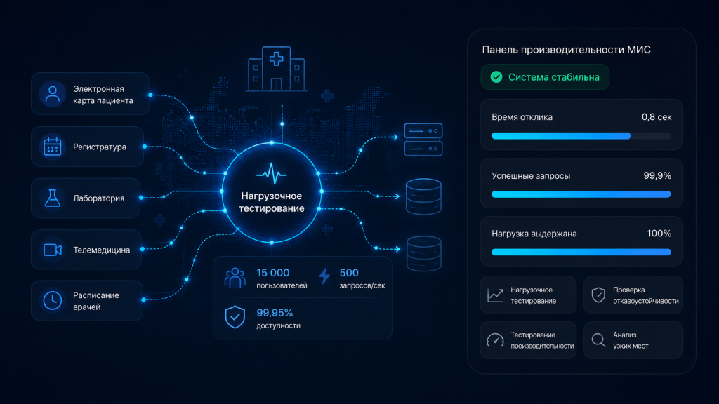Click the magnifier icon for Анализ узких мест

[598, 340]
